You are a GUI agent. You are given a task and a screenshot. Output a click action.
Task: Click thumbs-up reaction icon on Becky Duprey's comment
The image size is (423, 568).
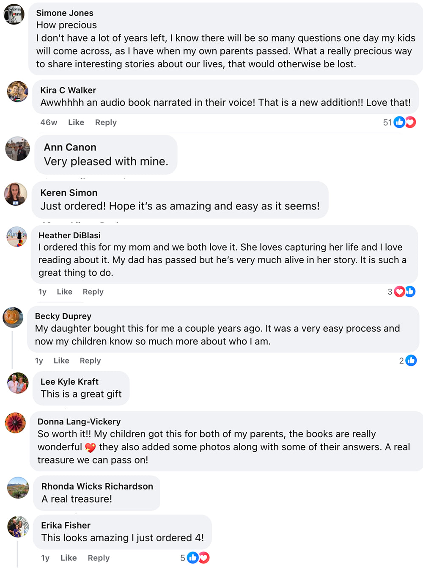[x=411, y=361]
